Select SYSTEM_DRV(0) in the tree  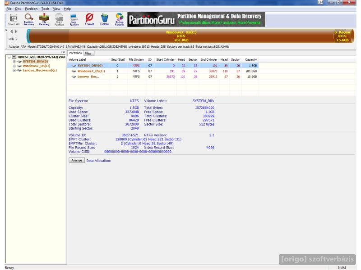pos(35,62)
